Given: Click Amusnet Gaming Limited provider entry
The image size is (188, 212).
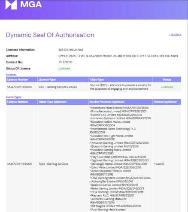Looking at the screenshot, I should tap(119, 143).
